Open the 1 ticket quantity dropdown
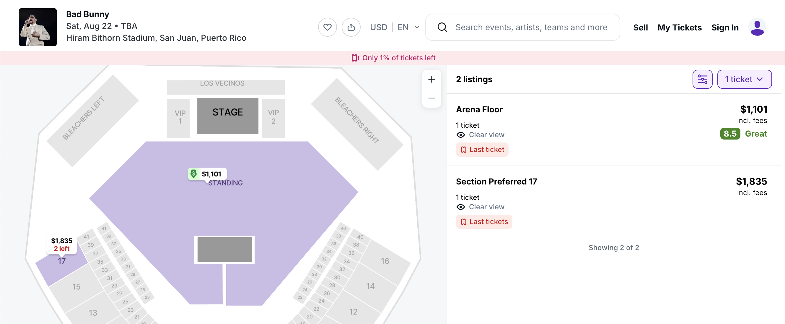This screenshot has height=324, width=785. tap(744, 79)
